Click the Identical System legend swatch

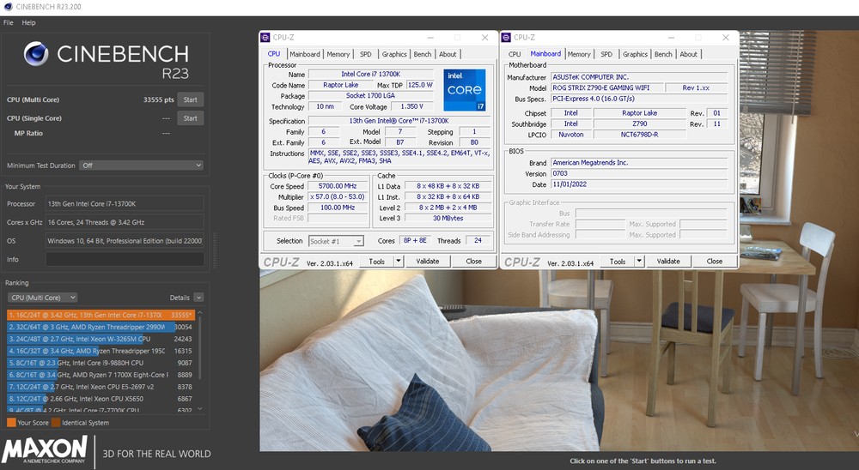(x=55, y=422)
